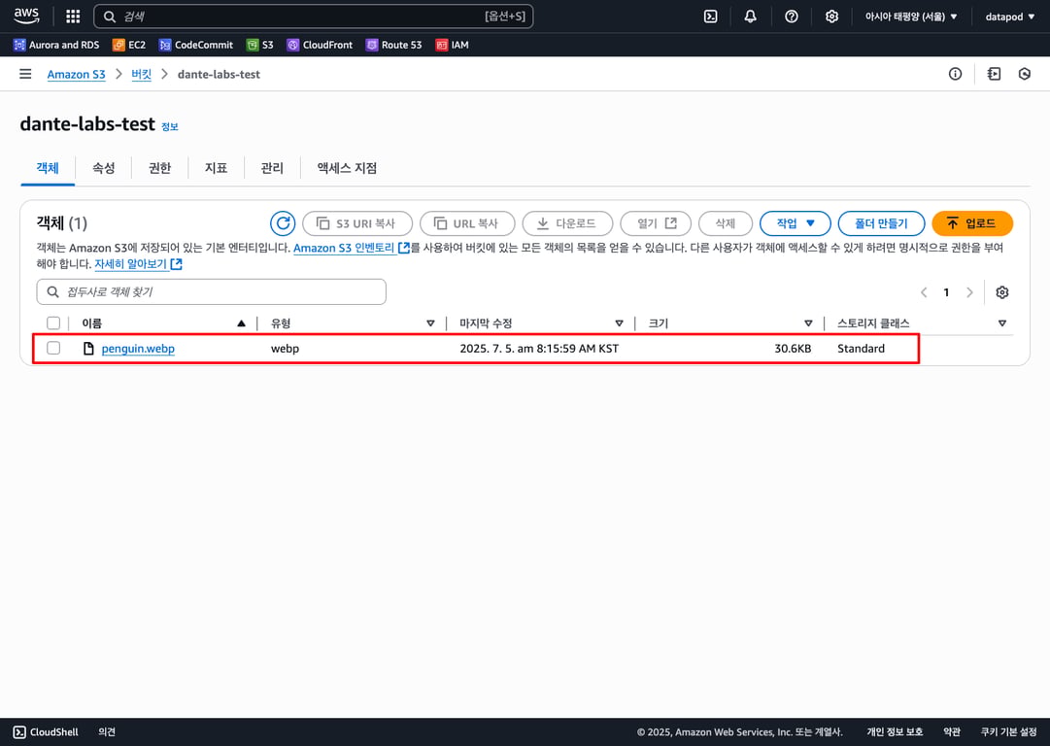Click the 열기 button
The image size is (1050, 746).
click(x=656, y=223)
